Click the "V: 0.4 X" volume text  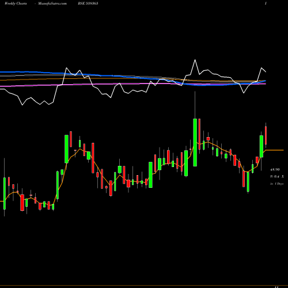tap(277, 177)
